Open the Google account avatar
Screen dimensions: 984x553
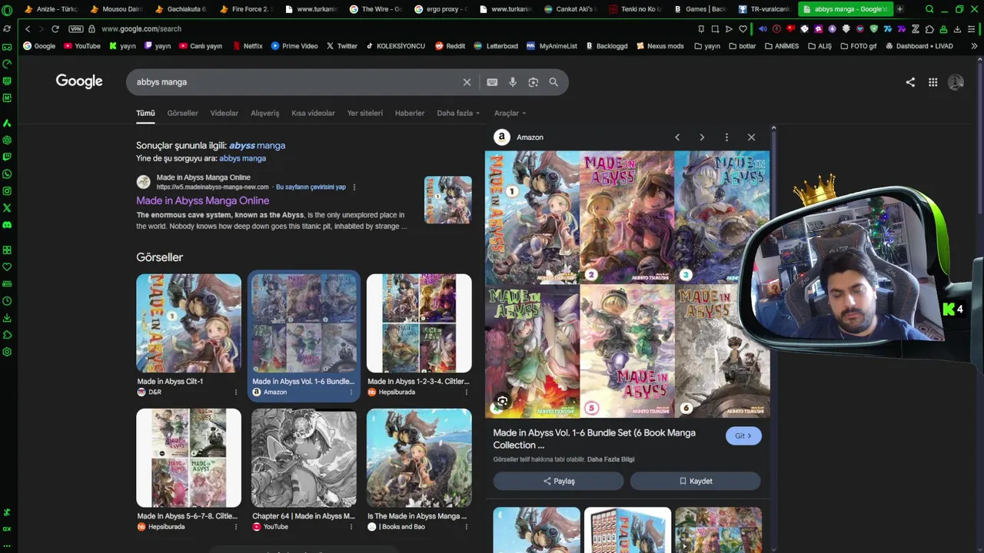(x=956, y=82)
